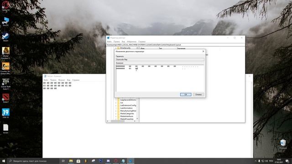Expand the MediaCategories key
Viewport: 292px width, 164px height.
point(116,113)
